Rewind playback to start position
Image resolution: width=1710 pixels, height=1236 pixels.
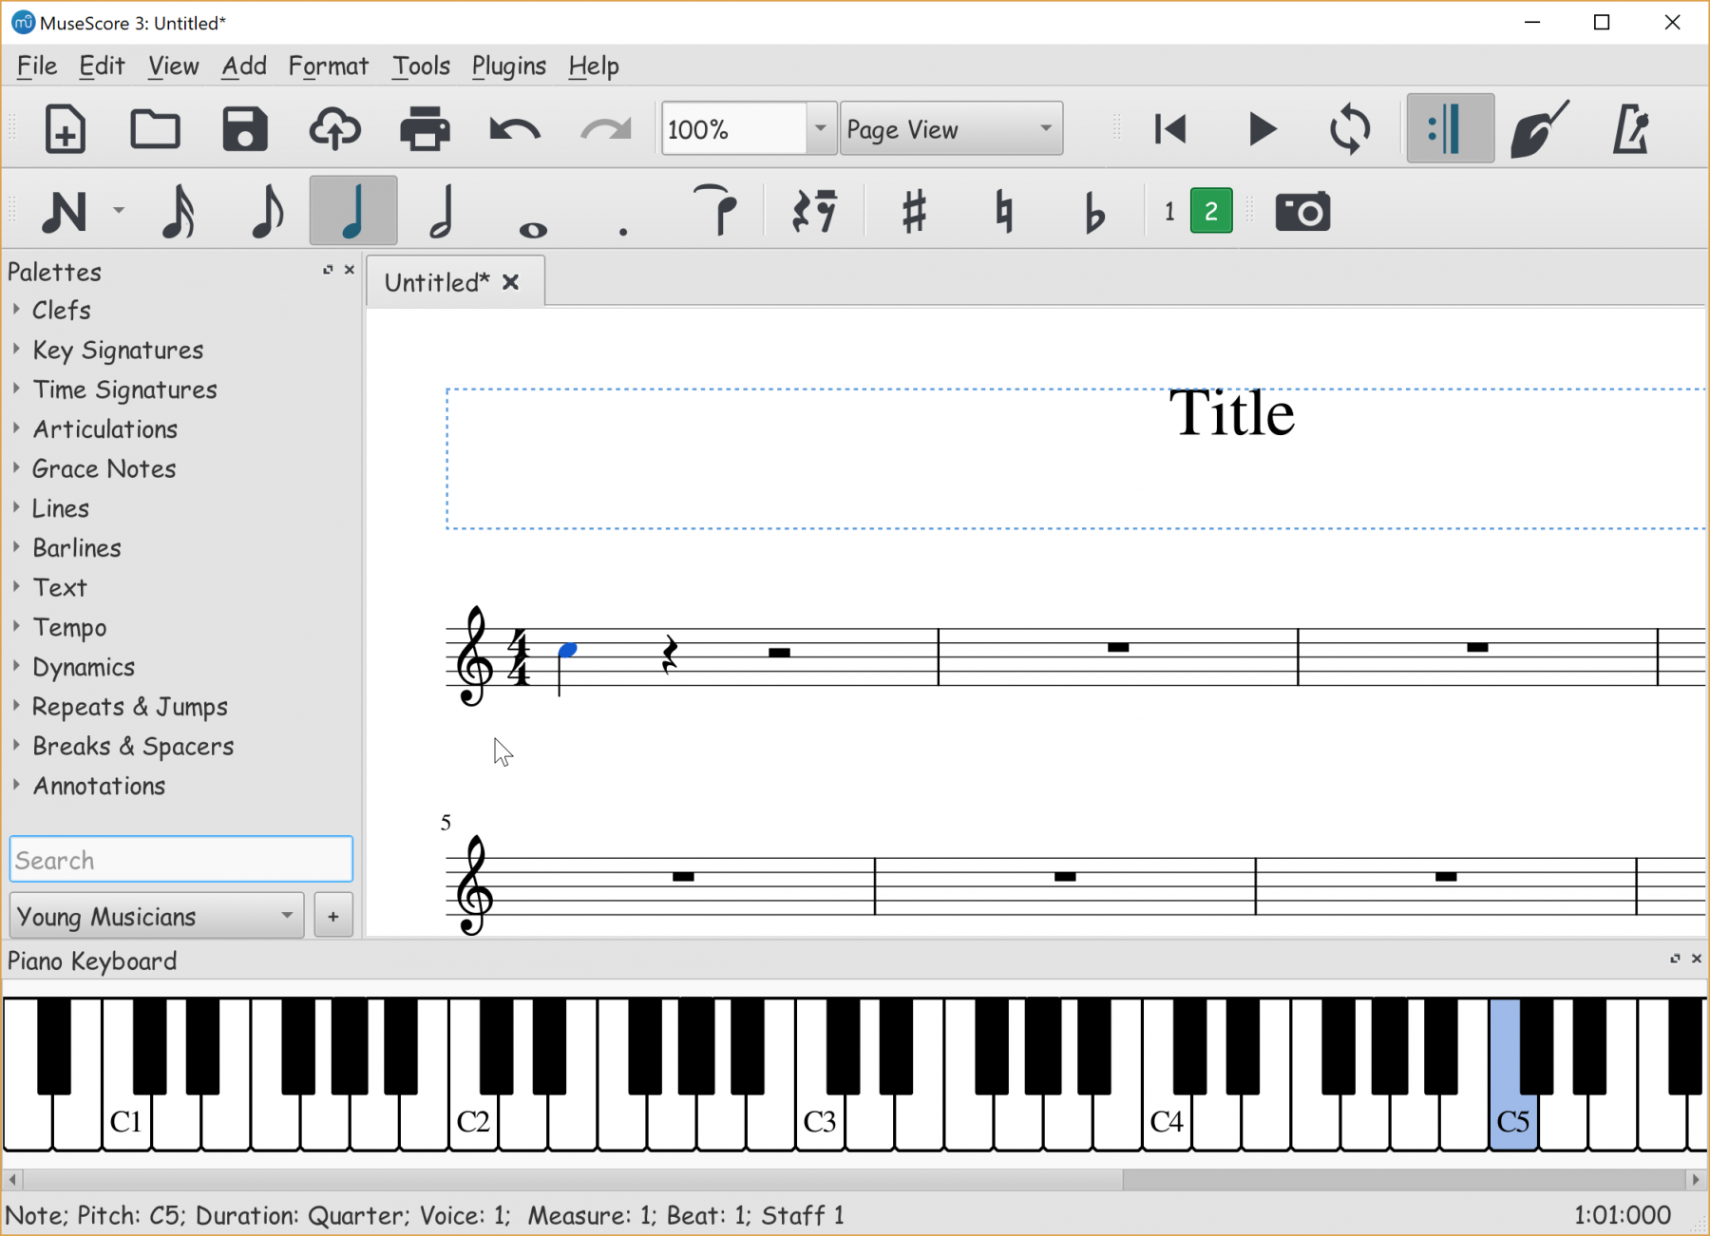coord(1170,129)
